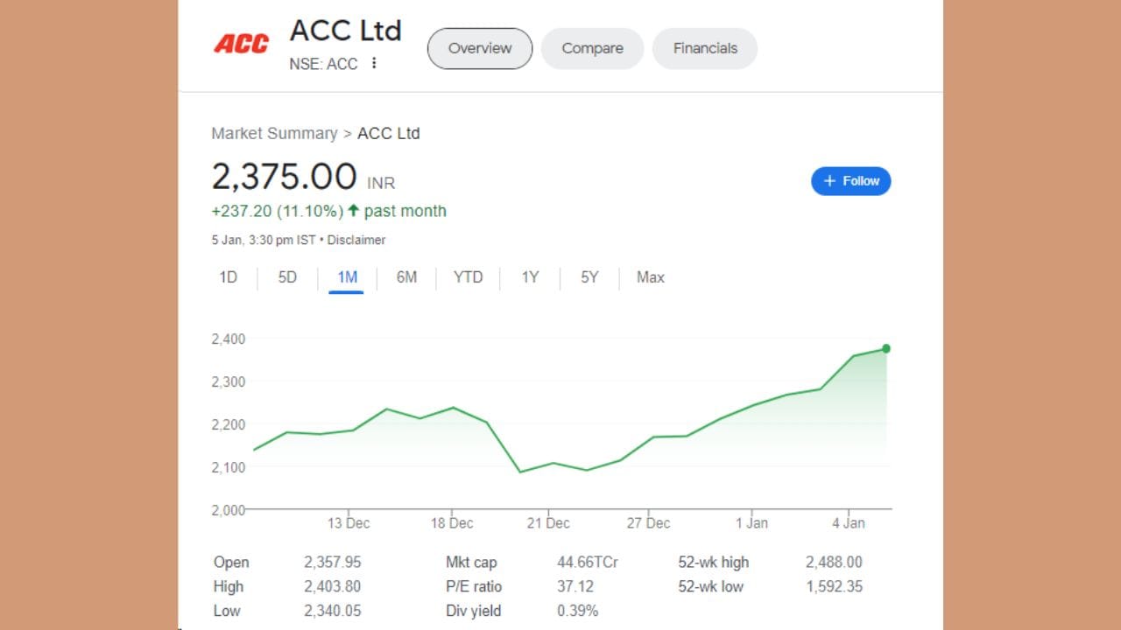Viewport: 1121px width, 630px height.
Task: Select the 5Y time range
Action: (589, 277)
